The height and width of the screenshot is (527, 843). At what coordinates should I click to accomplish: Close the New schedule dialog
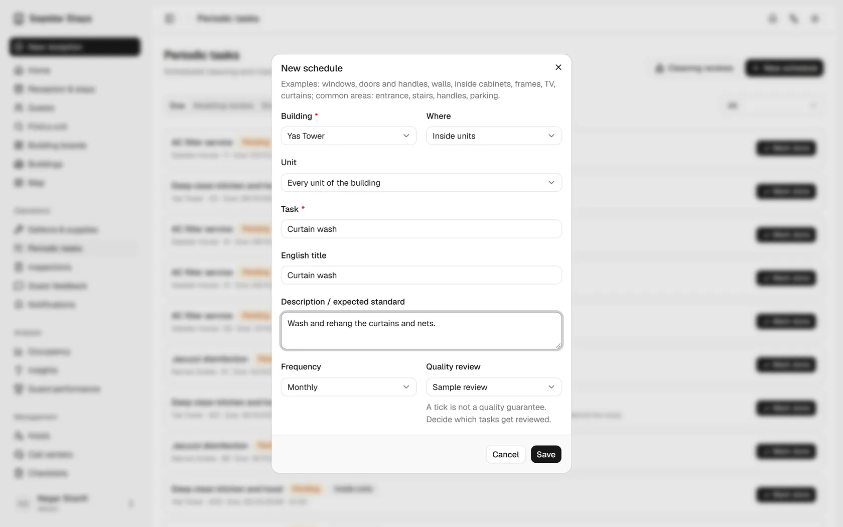558,67
